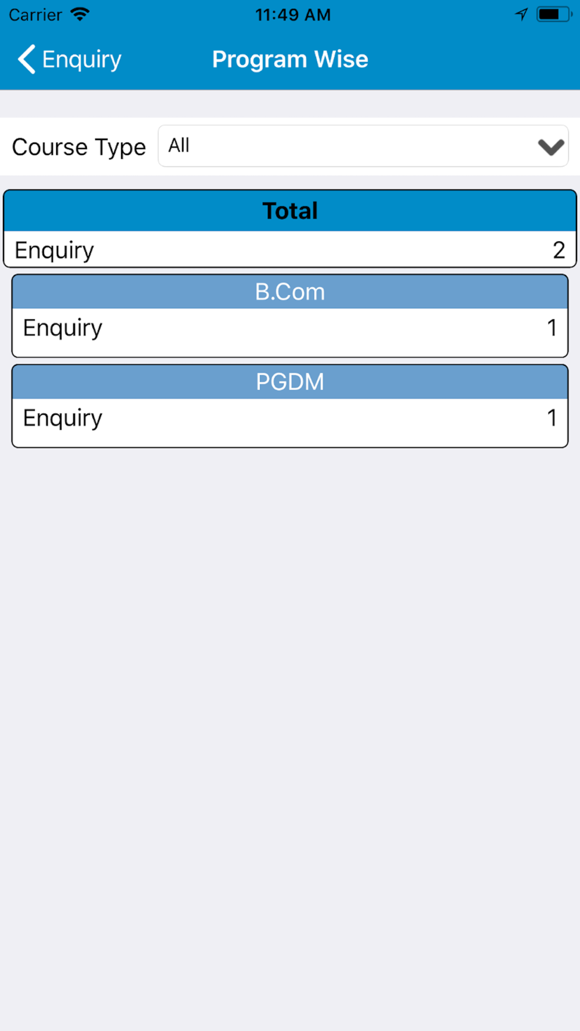Open the Course Type dropdown arrow
The width and height of the screenshot is (580, 1031).
click(x=550, y=147)
